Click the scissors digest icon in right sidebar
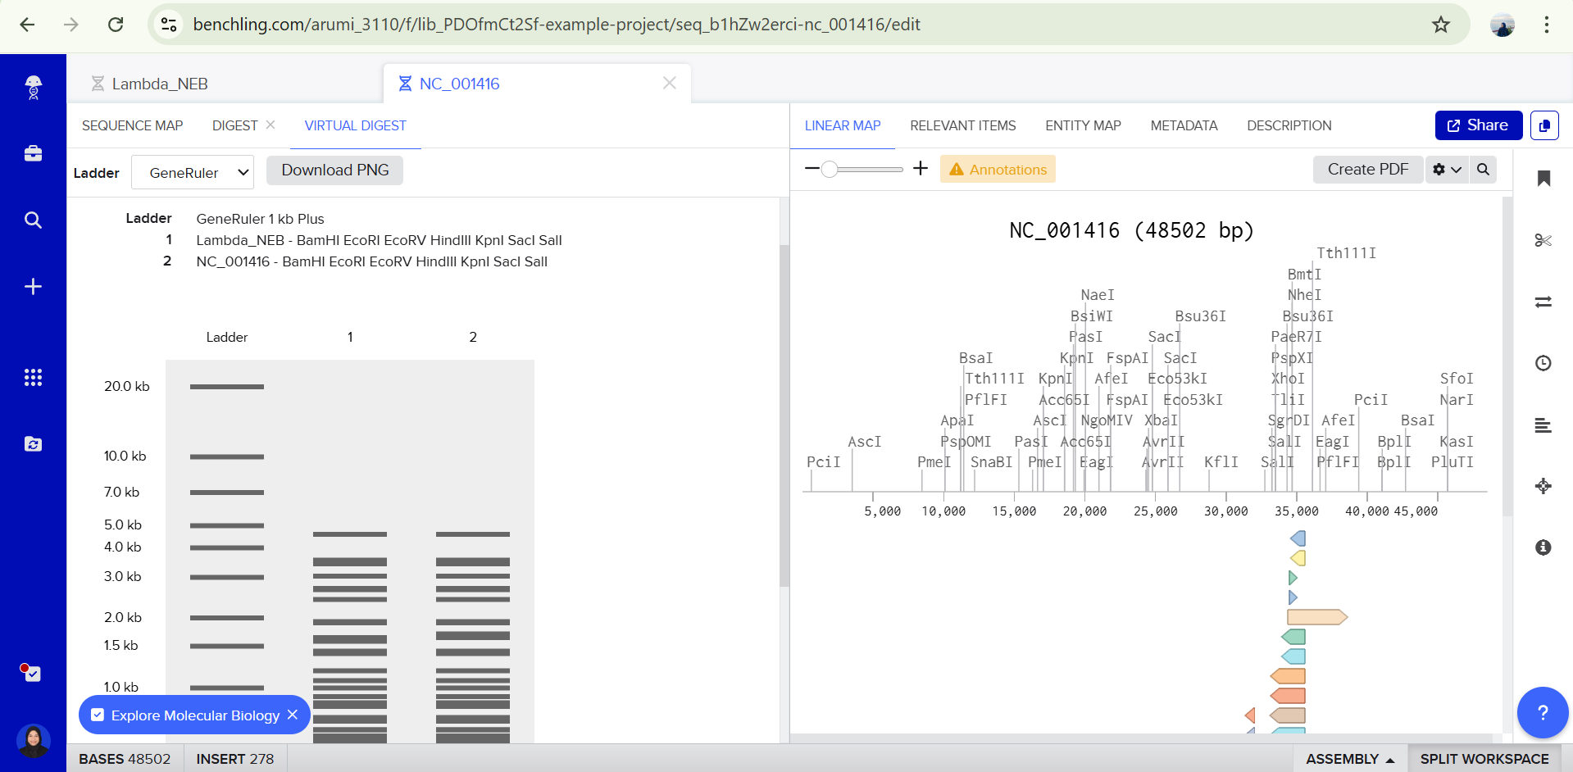The width and height of the screenshot is (1573, 772). 1543,240
